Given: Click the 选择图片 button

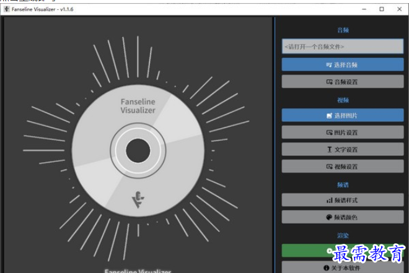Looking at the screenshot, I should (343, 115).
